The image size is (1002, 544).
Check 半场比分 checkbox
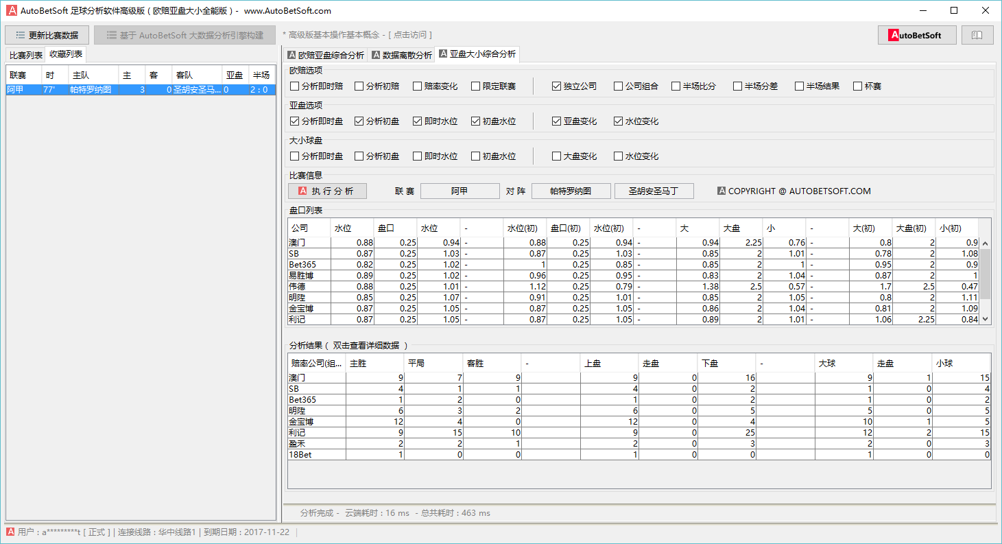coord(694,86)
